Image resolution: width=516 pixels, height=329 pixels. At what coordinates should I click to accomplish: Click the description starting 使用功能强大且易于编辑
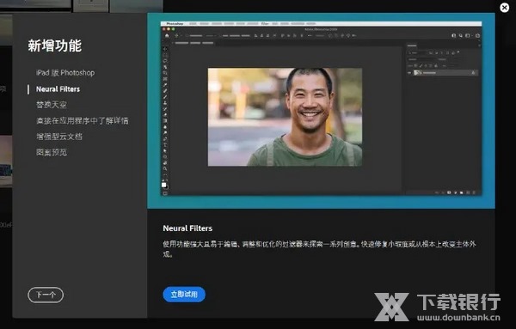(x=319, y=249)
